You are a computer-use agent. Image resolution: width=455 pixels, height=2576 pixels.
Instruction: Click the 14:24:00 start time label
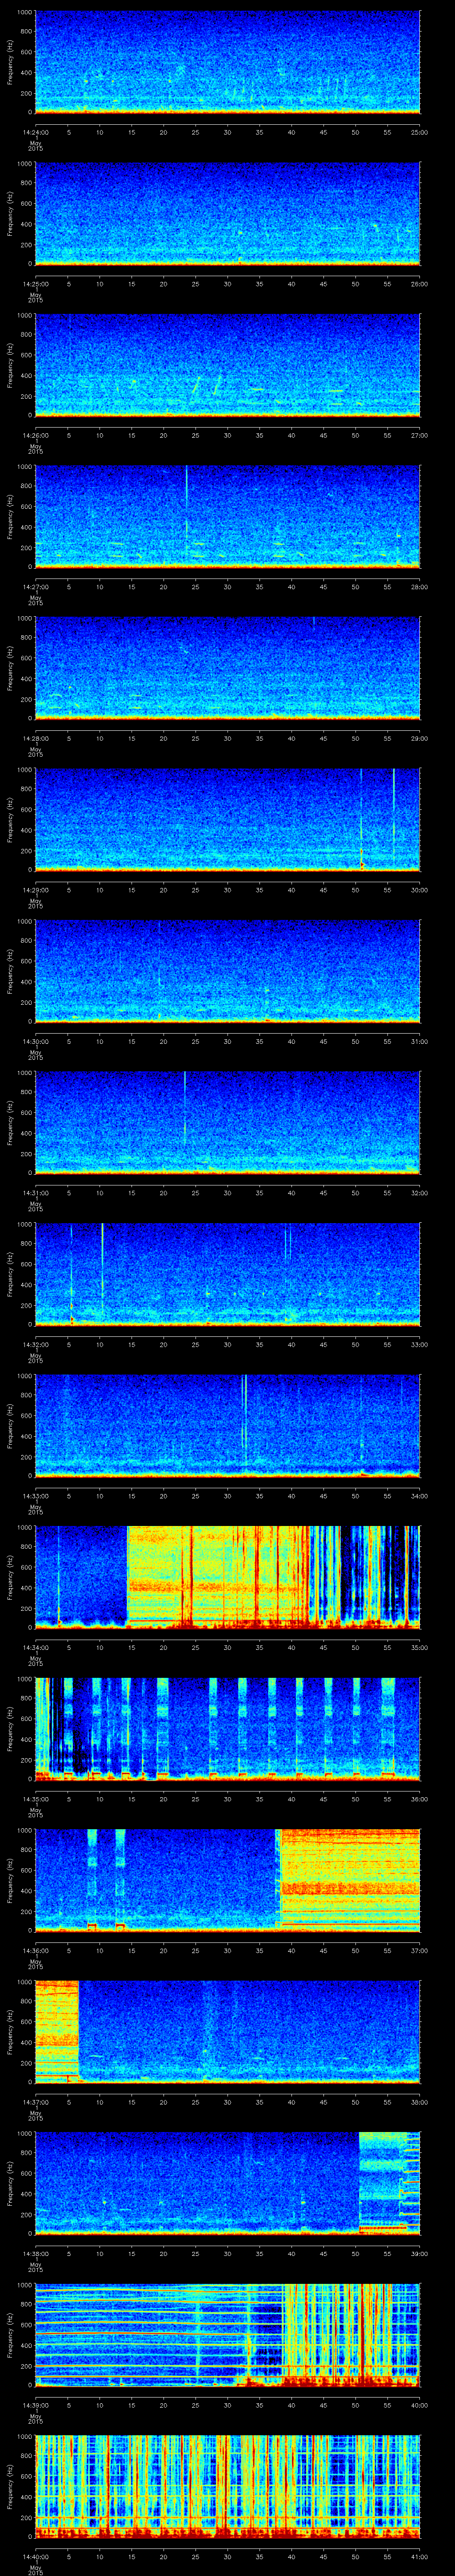[35, 132]
